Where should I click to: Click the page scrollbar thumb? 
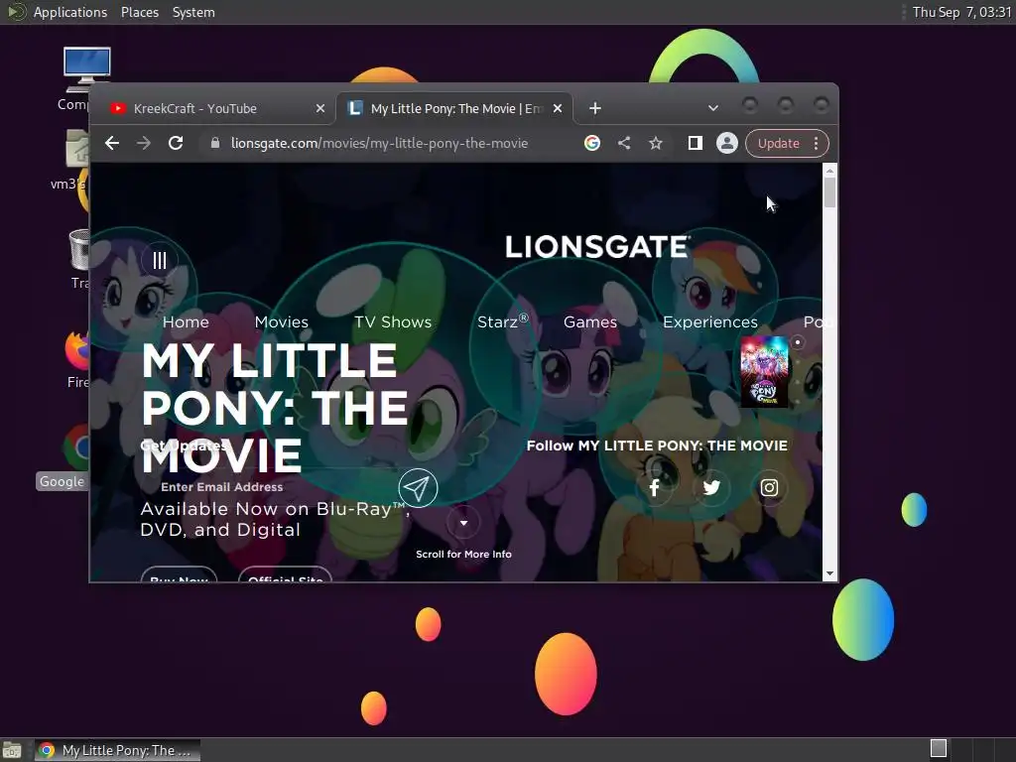[830, 193]
